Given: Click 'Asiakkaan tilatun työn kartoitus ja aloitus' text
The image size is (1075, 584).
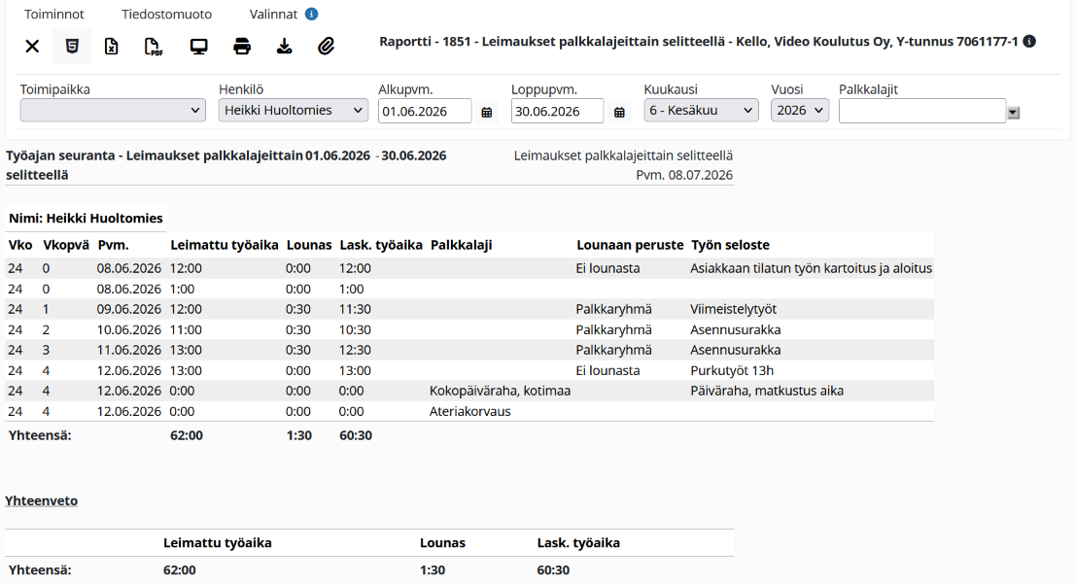Looking at the screenshot, I should tap(811, 268).
